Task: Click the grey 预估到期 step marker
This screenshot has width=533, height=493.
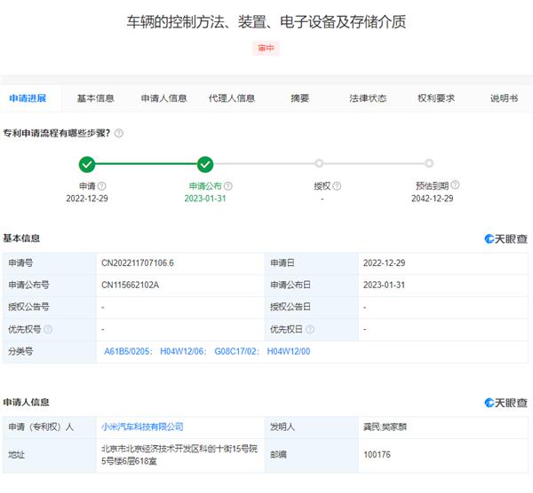Action: (429, 163)
